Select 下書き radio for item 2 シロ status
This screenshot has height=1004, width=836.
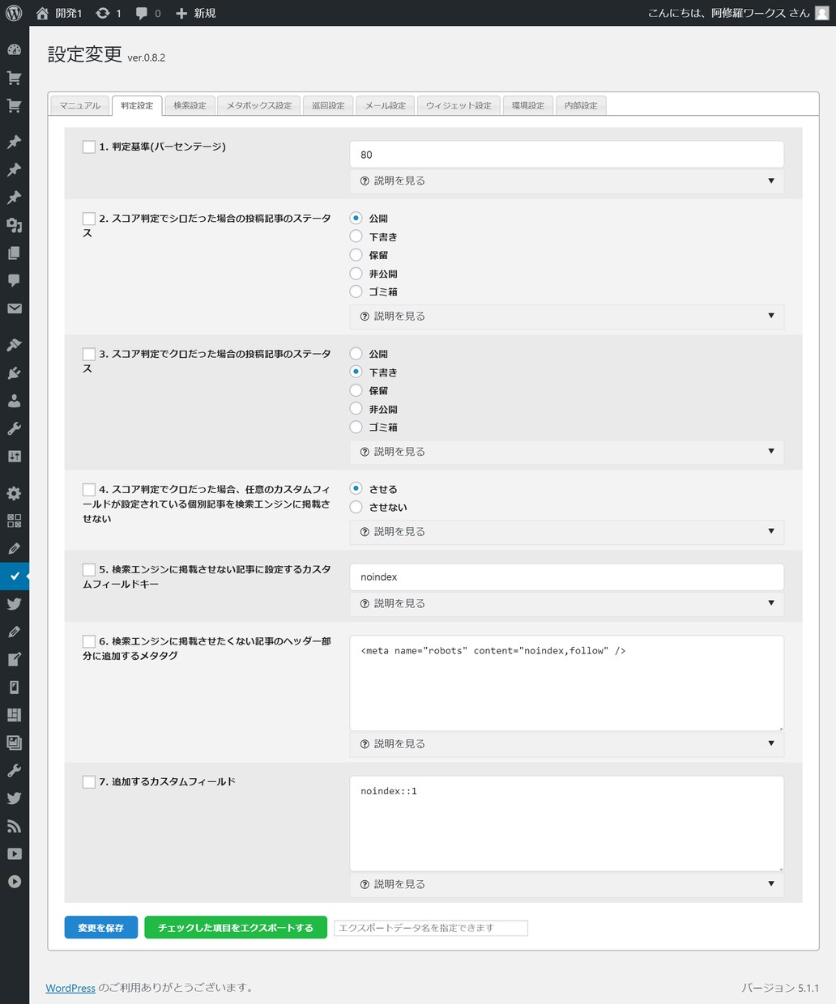click(356, 236)
